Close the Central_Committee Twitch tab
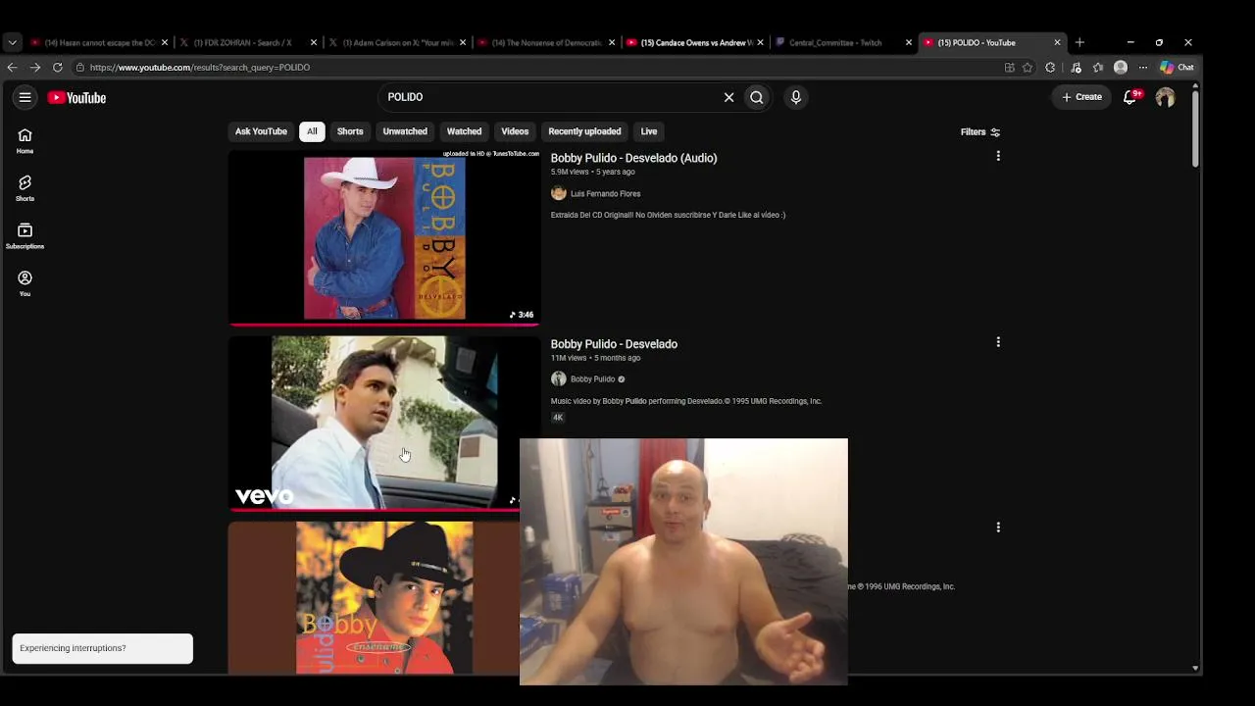Image resolution: width=1255 pixels, height=706 pixels. coord(908,42)
